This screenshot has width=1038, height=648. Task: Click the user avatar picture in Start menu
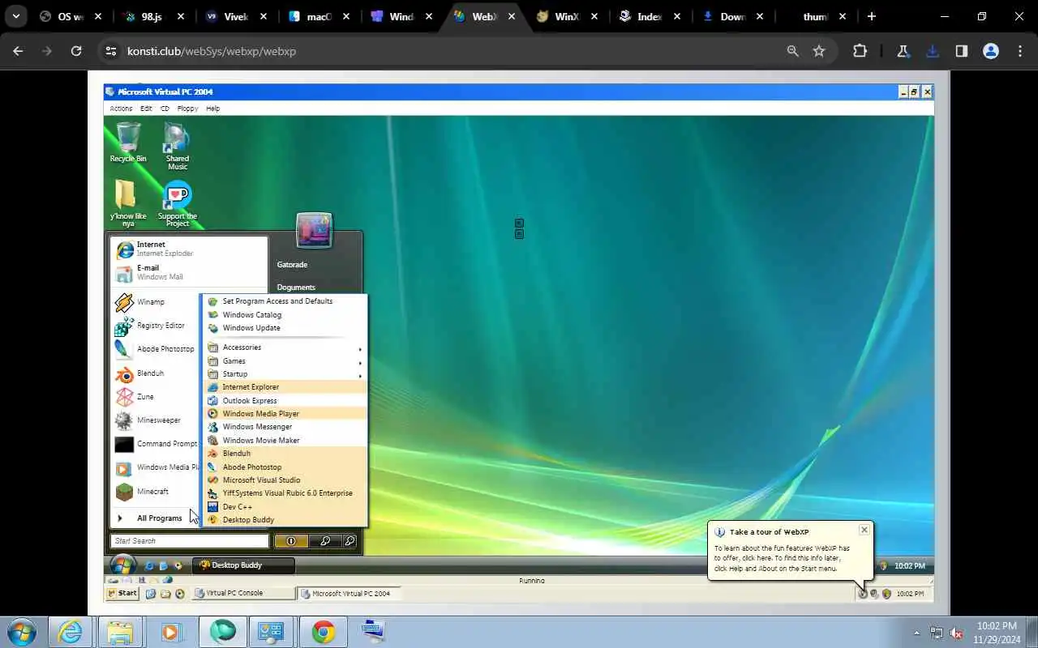tap(314, 230)
